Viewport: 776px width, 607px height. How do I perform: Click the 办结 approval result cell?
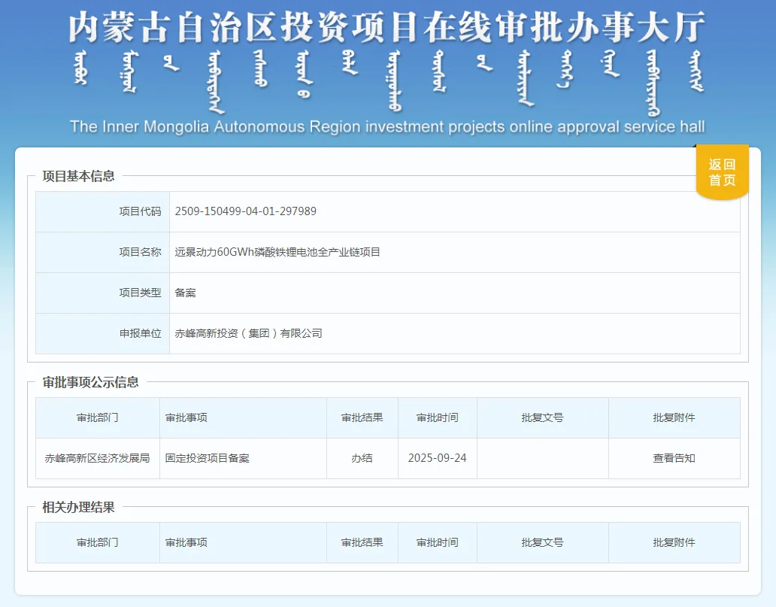(362, 459)
